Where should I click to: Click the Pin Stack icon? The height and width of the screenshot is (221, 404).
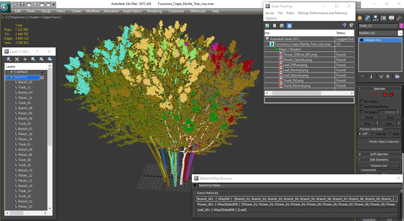362,76
